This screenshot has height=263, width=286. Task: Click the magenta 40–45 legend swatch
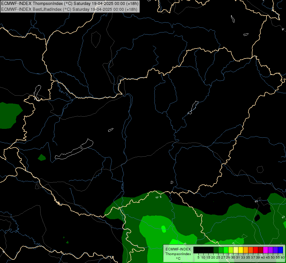pyautogui.click(x=266, y=250)
